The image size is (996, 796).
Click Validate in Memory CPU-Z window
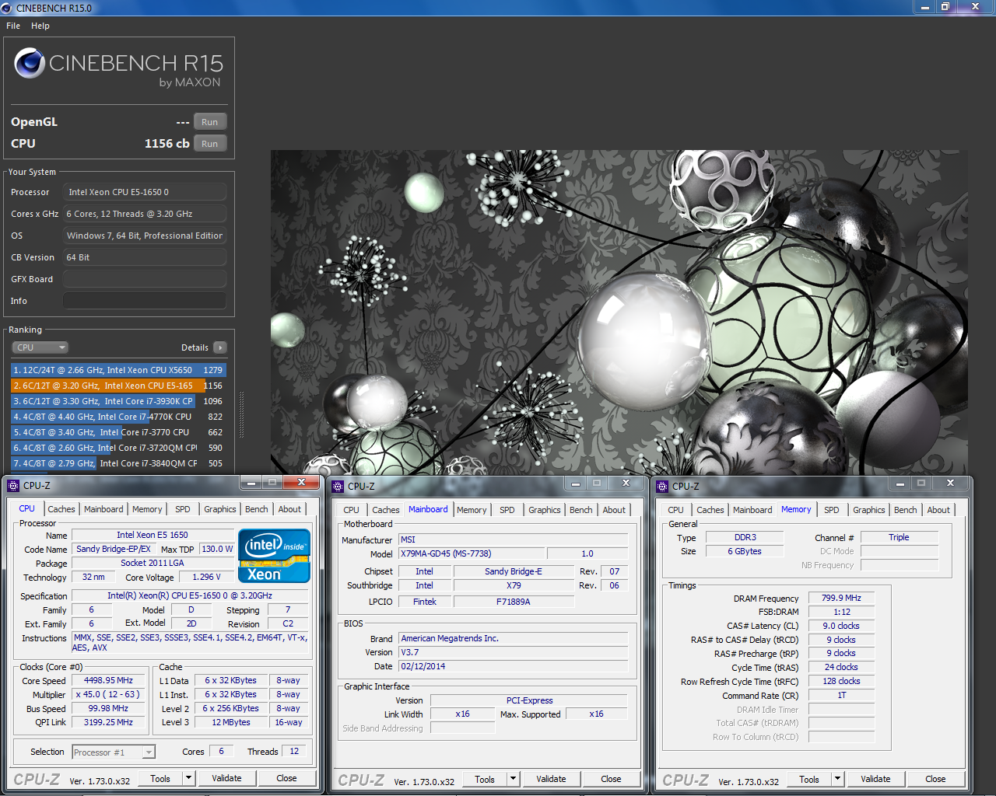pos(875,779)
